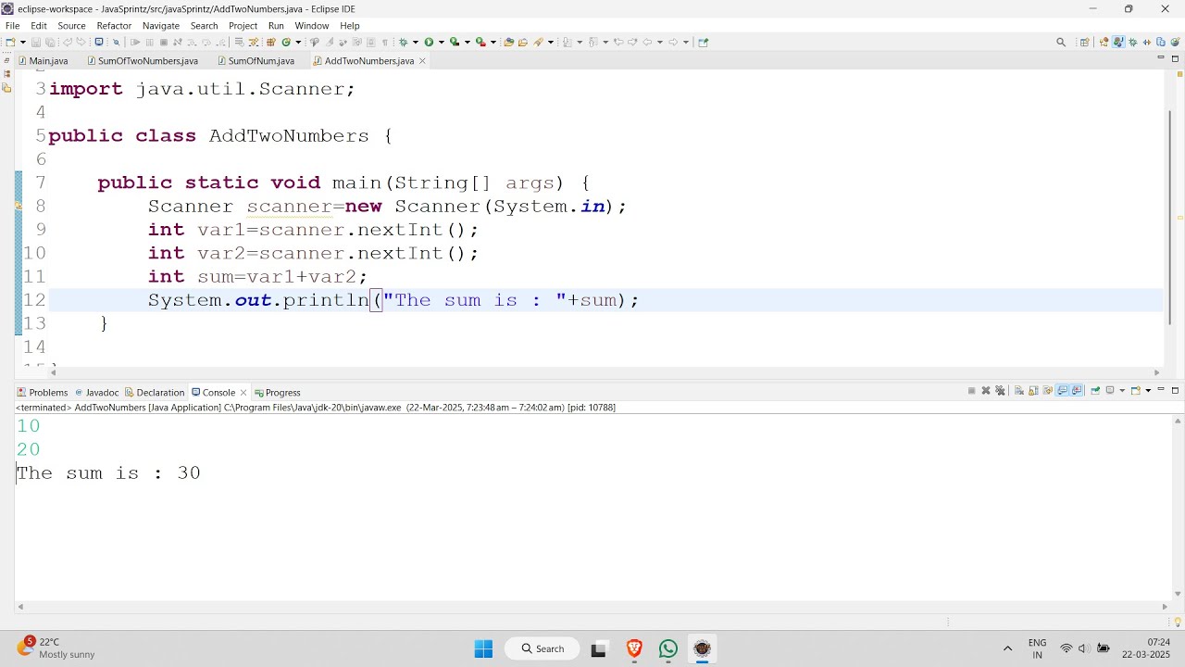Viewport: 1185px width, 667px height.
Task: Minimize the editor area panel
Action: point(1161,58)
